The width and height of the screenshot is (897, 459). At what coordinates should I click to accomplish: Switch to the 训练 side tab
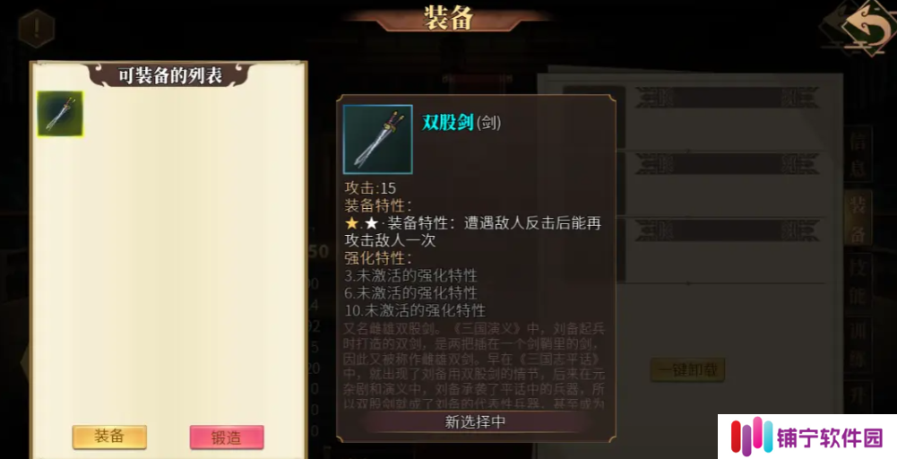point(858,345)
